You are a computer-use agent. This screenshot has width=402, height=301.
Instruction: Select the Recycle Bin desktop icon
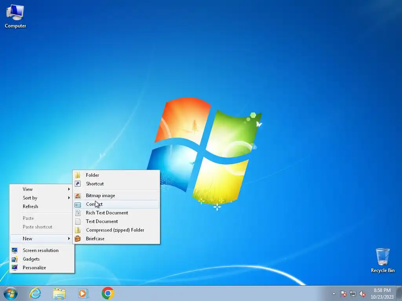tap(382, 260)
